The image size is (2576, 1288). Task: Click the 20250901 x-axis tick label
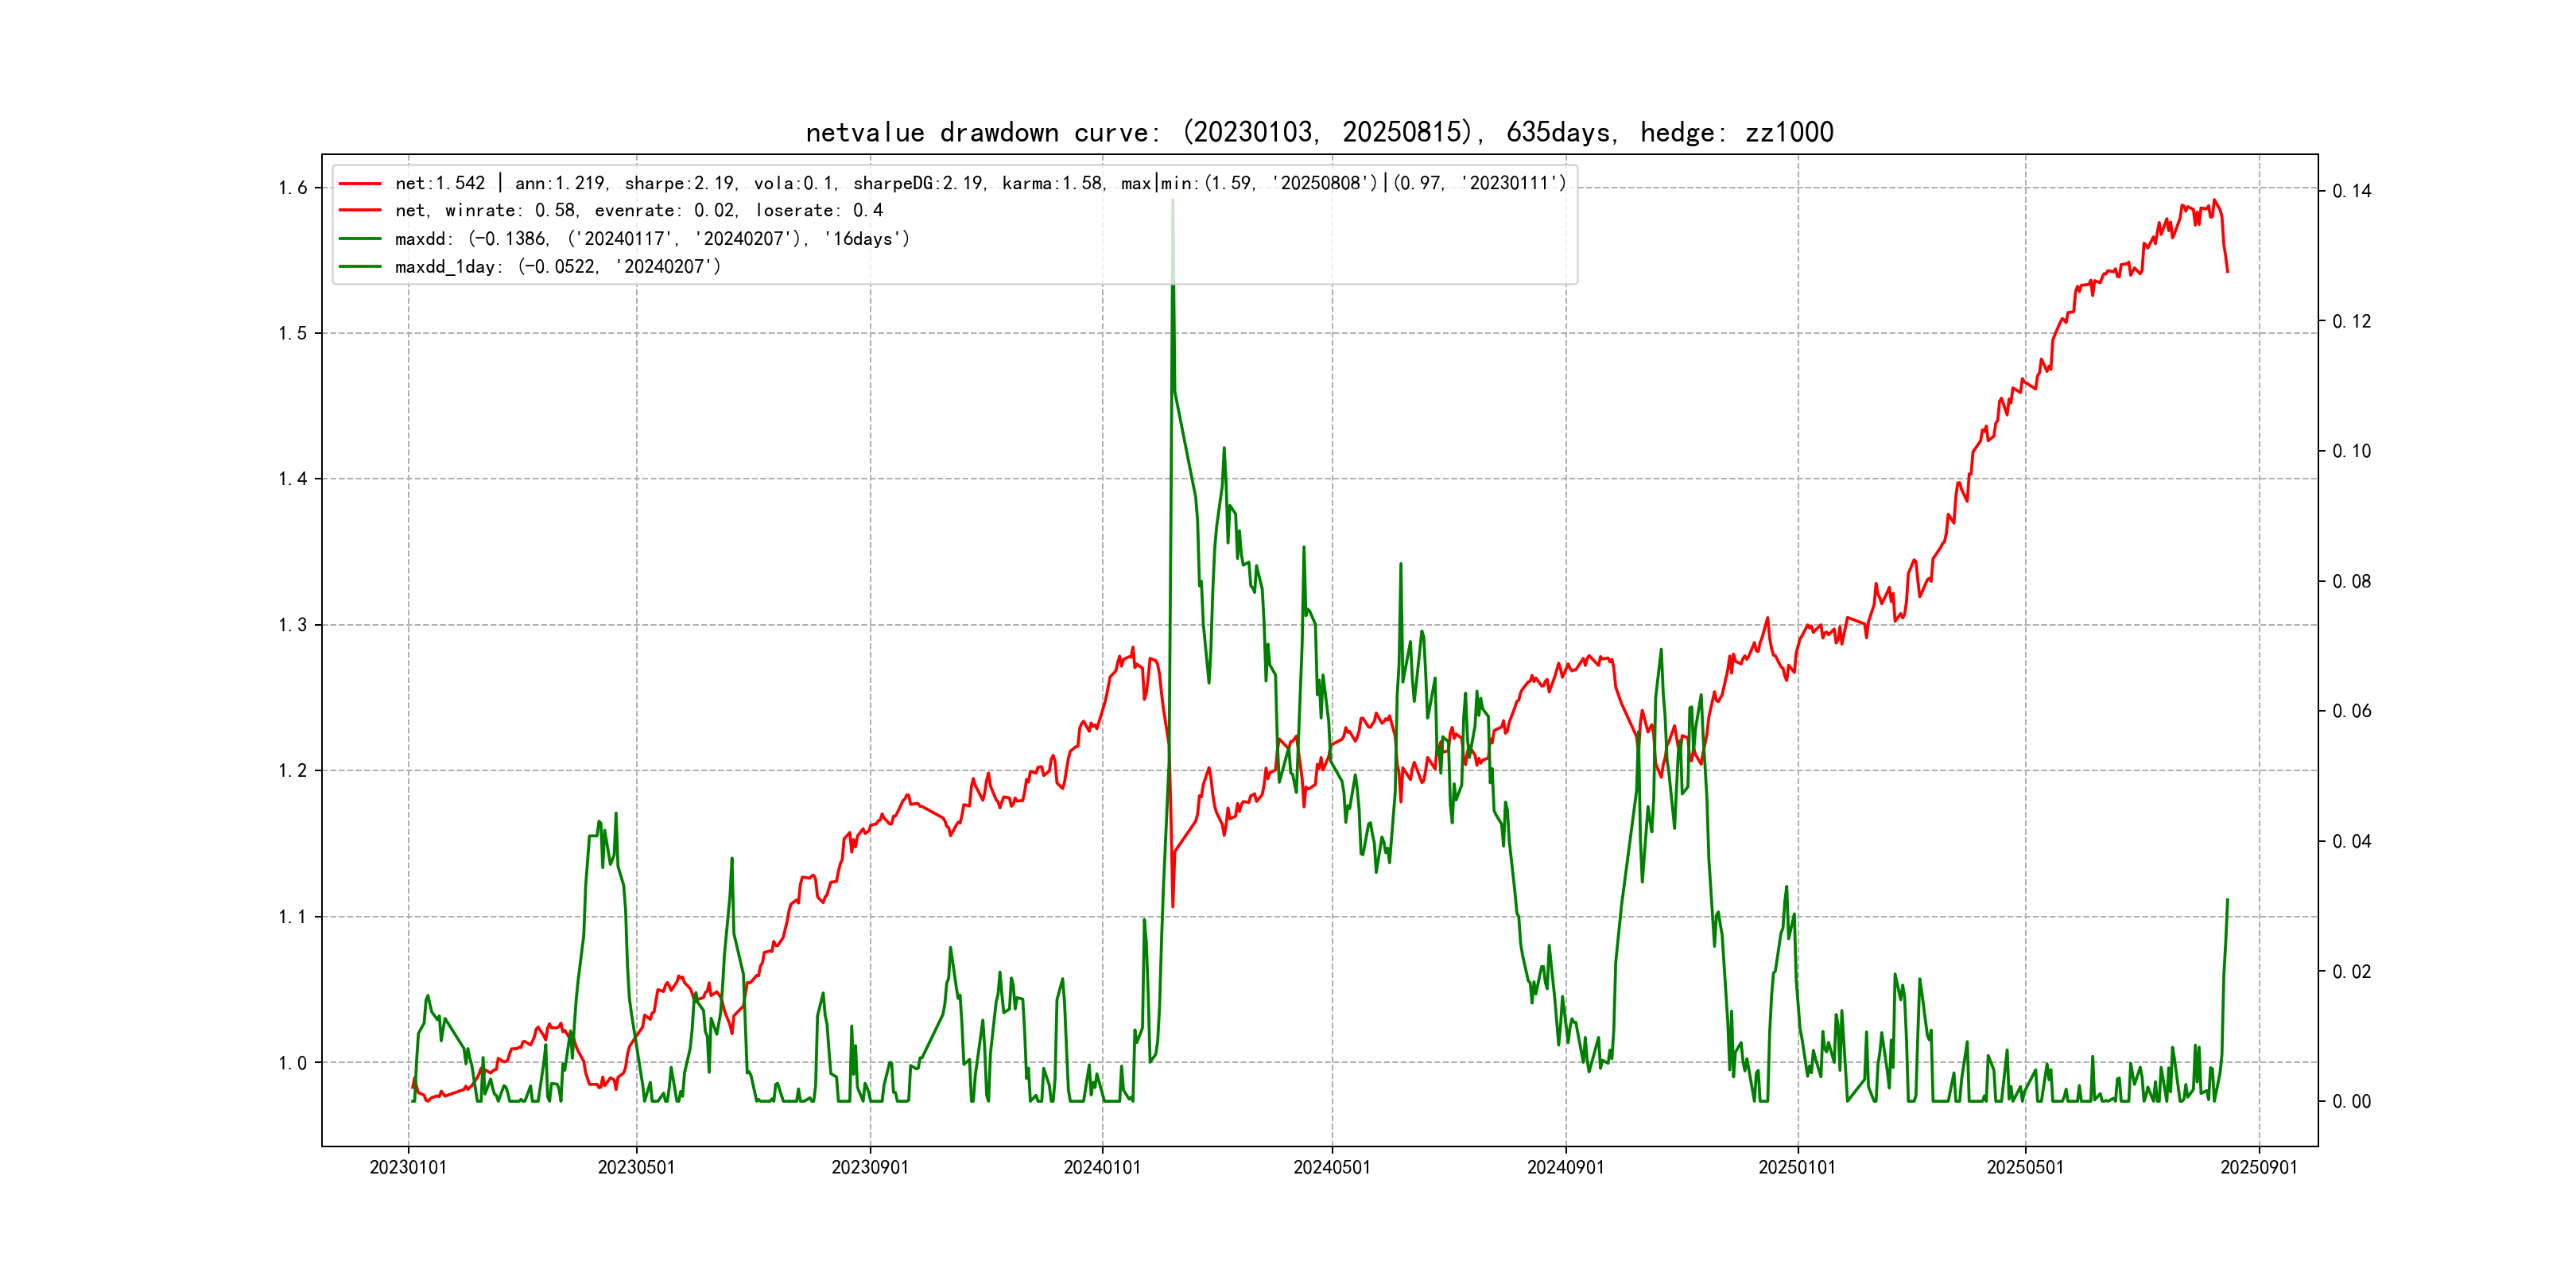(x=2259, y=1168)
